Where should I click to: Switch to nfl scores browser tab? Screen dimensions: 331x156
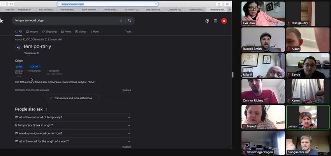coord(132,10)
